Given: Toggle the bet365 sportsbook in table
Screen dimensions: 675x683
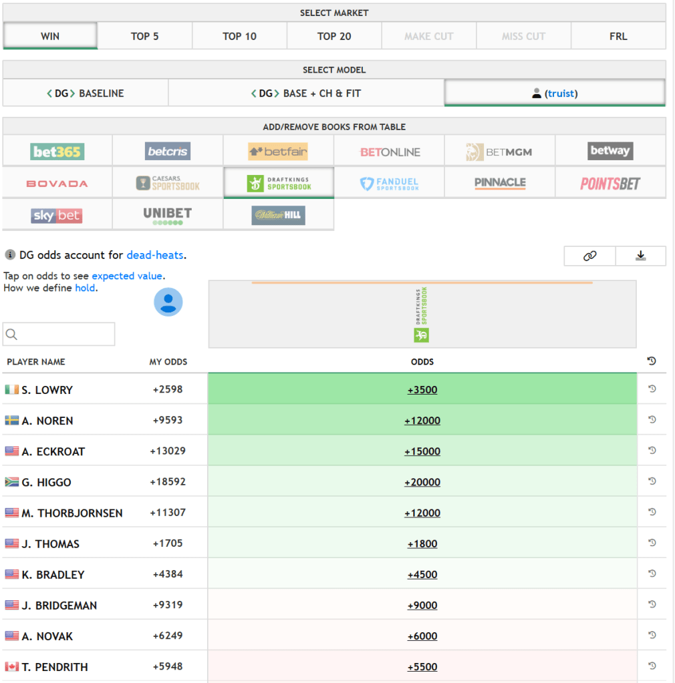Looking at the screenshot, I should (57, 152).
